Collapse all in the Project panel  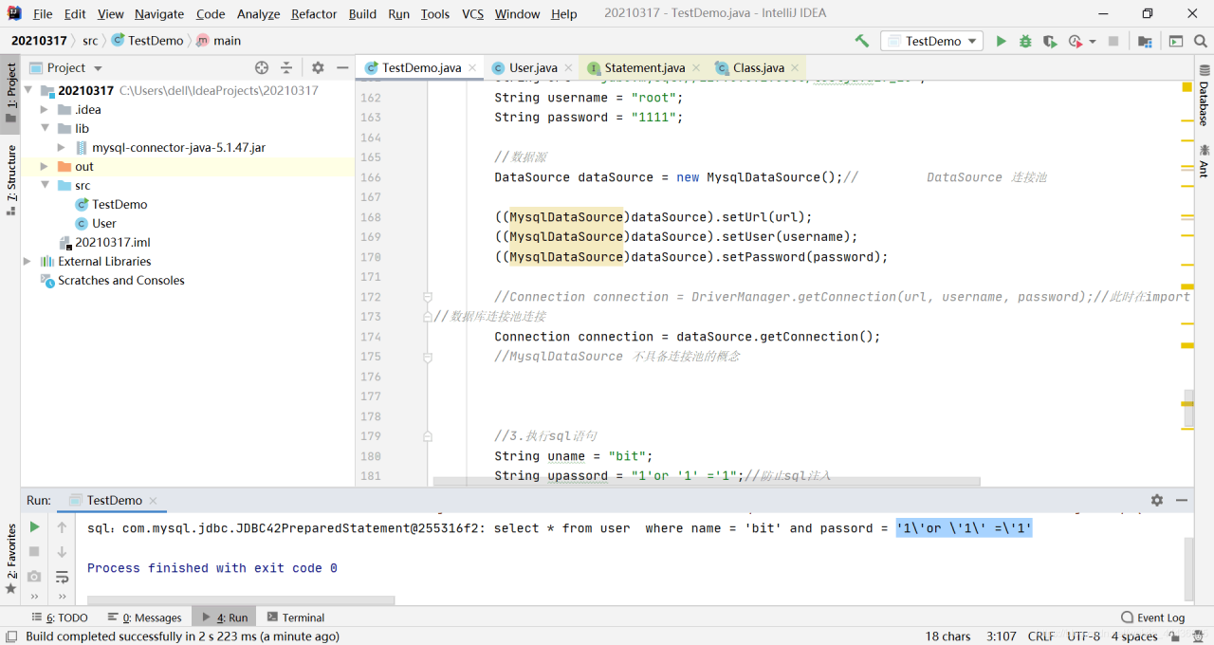pyautogui.click(x=286, y=67)
